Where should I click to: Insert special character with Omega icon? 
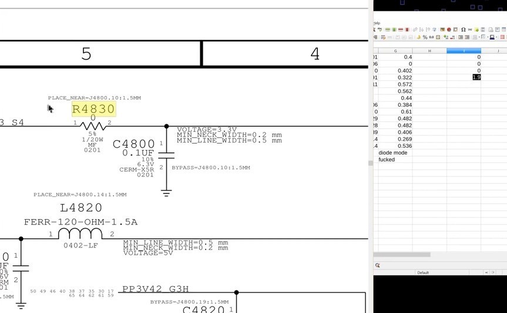tap(464, 30)
